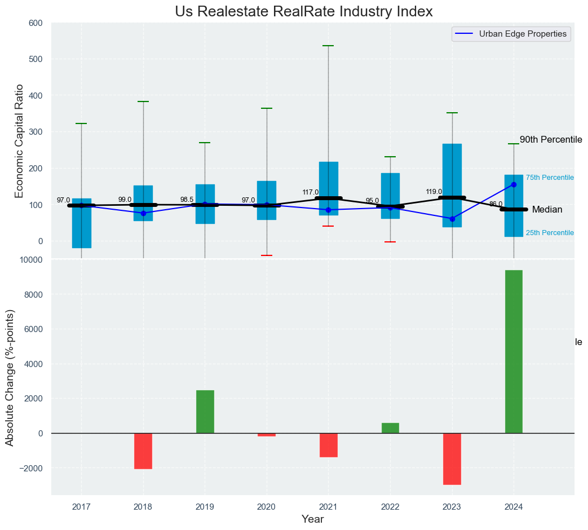Click the blue 2021 Urban Edge data point

[329, 210]
